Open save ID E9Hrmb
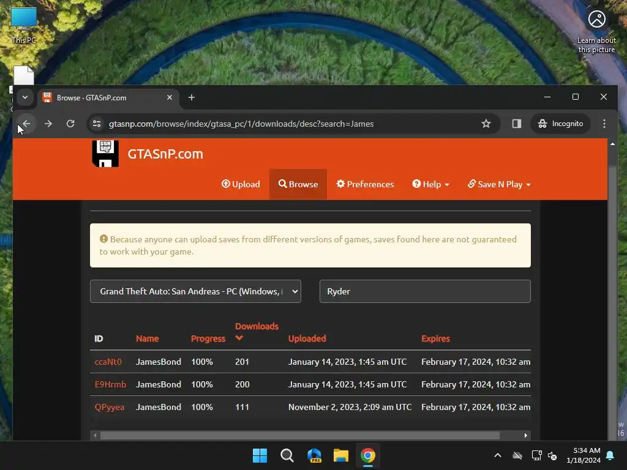Viewport: 627px width, 470px height. coord(110,384)
